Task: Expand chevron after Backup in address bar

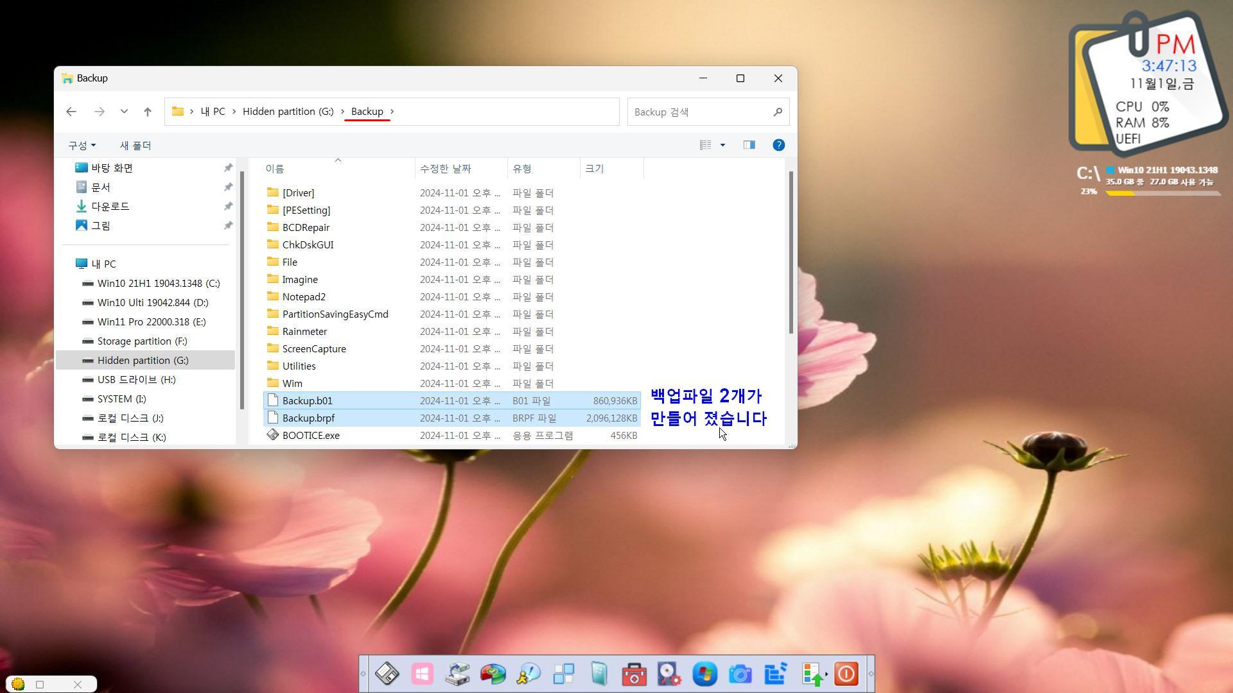Action: pyautogui.click(x=392, y=112)
